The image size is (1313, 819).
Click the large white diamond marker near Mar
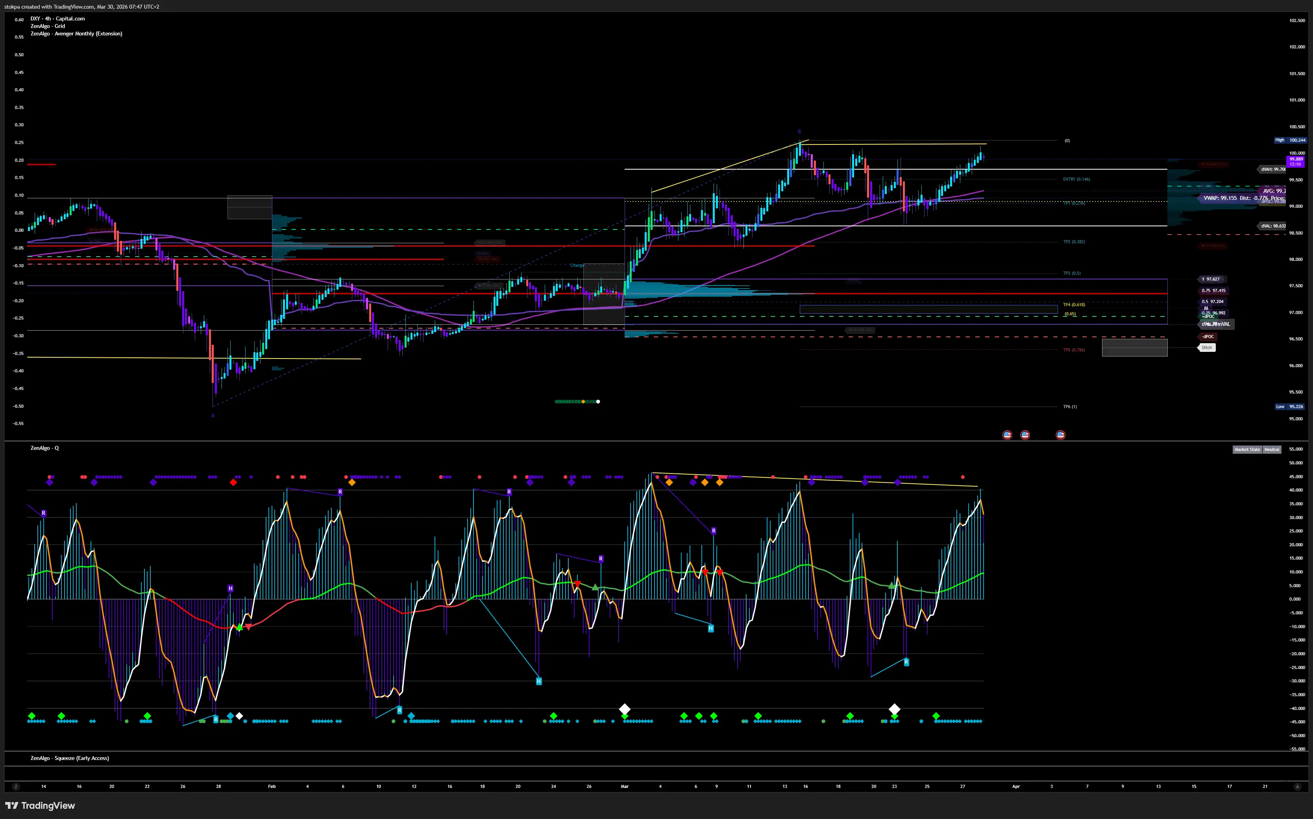coord(625,709)
